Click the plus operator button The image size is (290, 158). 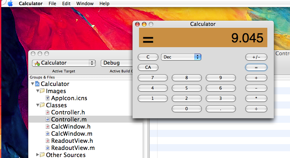click(x=256, y=78)
